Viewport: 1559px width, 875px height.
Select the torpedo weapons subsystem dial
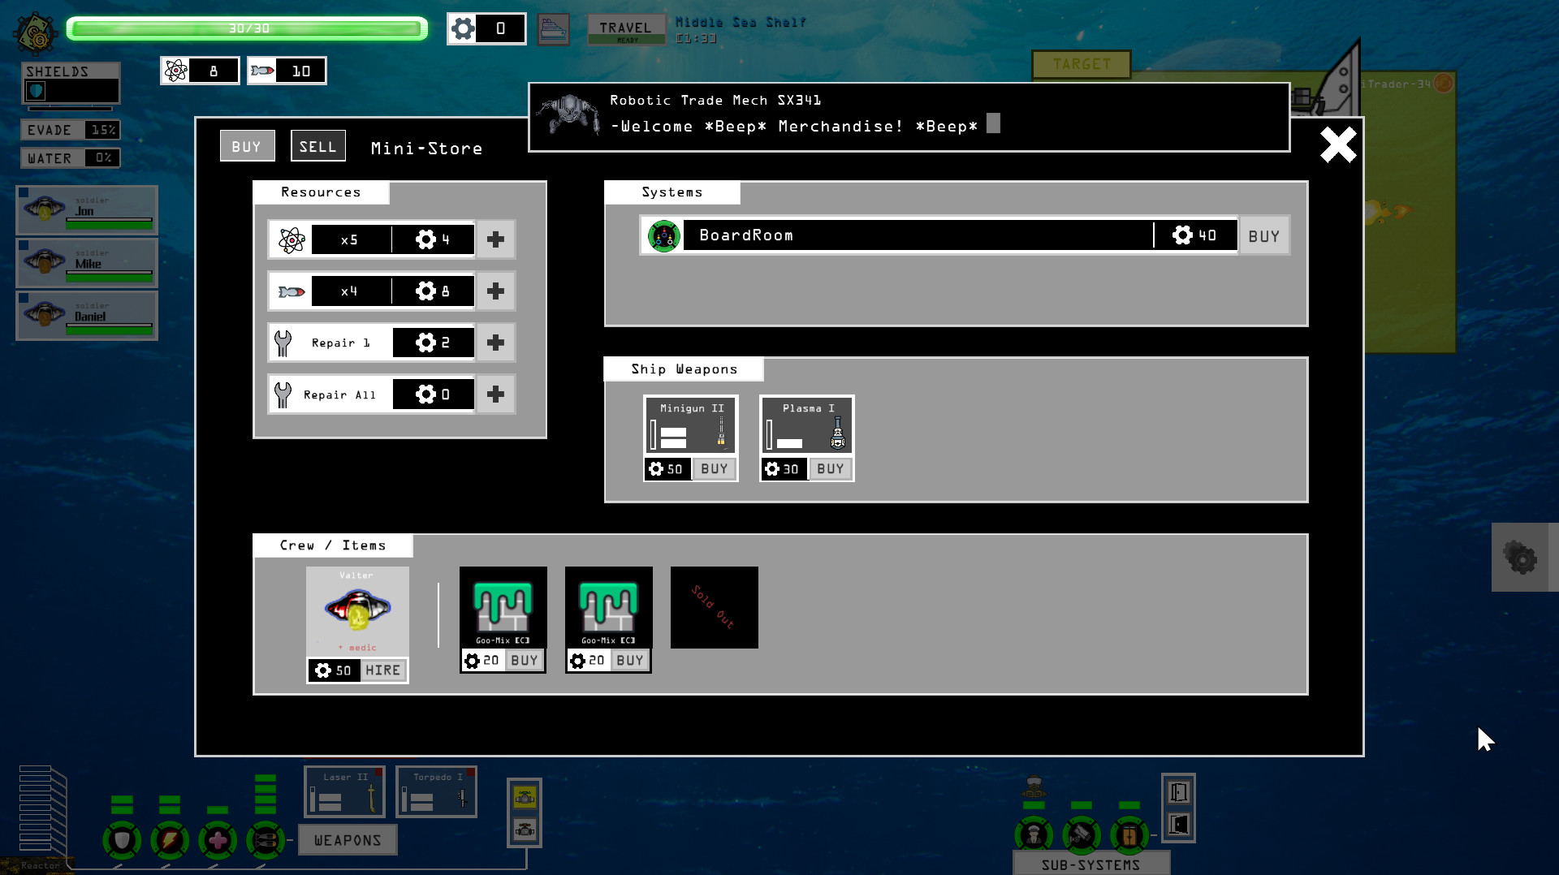pos(264,840)
